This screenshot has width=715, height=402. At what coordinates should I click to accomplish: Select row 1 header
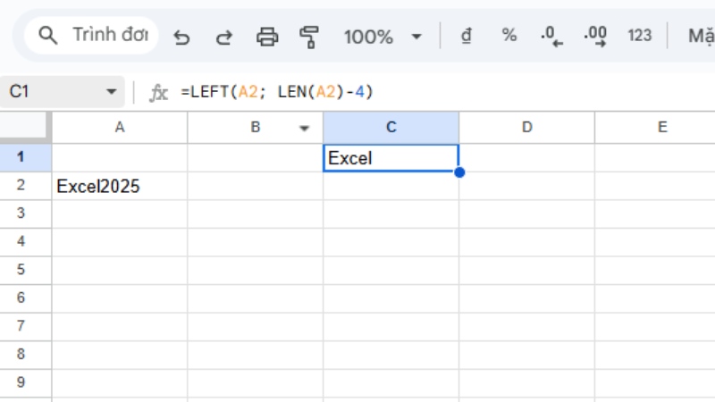[26, 157]
